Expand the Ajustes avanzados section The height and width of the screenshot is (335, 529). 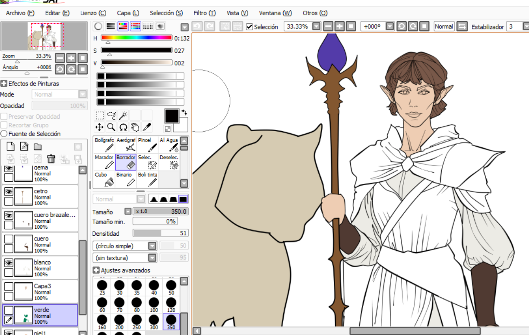[96, 270]
